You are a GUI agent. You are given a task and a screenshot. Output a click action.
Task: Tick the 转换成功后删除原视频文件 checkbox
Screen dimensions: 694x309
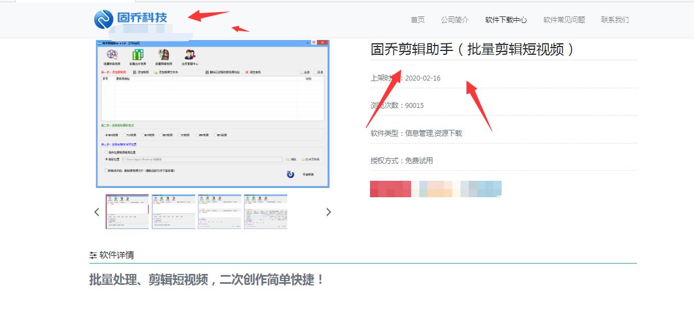coord(106,170)
